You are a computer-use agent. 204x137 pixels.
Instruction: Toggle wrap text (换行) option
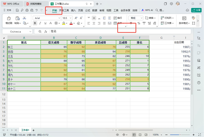[118, 17]
